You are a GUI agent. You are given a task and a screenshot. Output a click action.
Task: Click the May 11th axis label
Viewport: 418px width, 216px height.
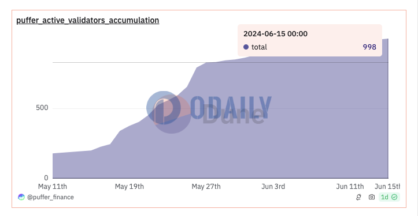(53, 187)
